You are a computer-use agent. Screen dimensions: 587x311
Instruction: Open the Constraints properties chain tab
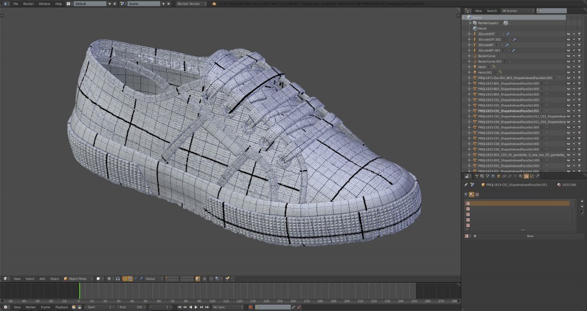[x=504, y=176]
